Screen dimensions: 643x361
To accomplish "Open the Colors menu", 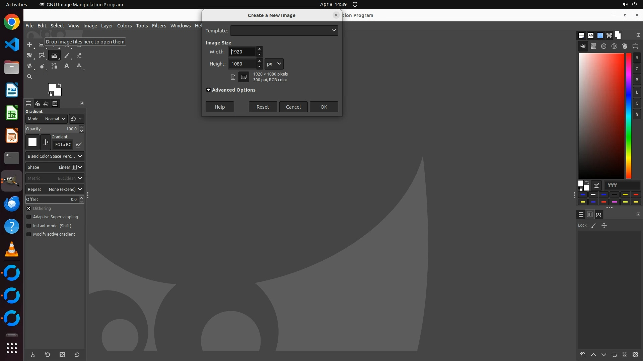I will (x=124, y=26).
